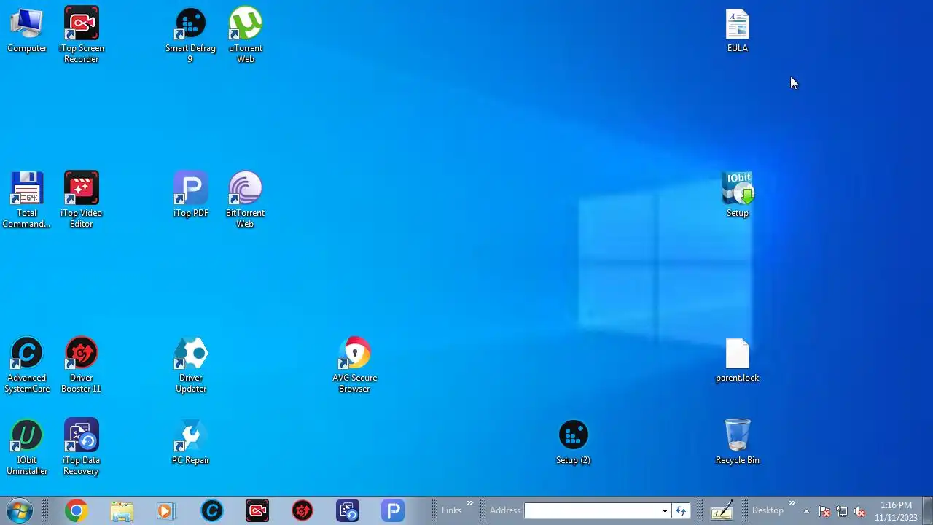Screen dimensions: 933x525
Task: Open the Windows Start menu
Action: coord(20,510)
